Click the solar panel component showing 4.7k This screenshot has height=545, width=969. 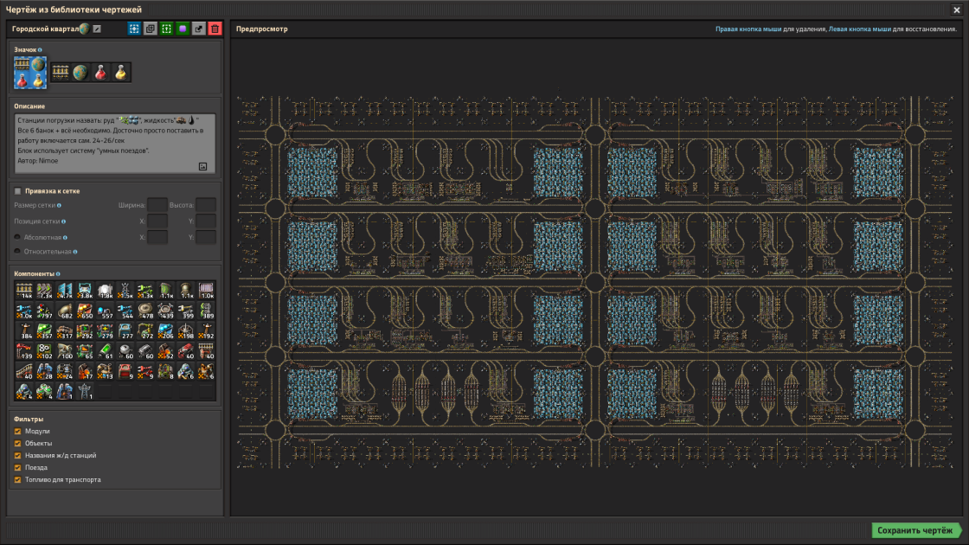click(x=65, y=291)
